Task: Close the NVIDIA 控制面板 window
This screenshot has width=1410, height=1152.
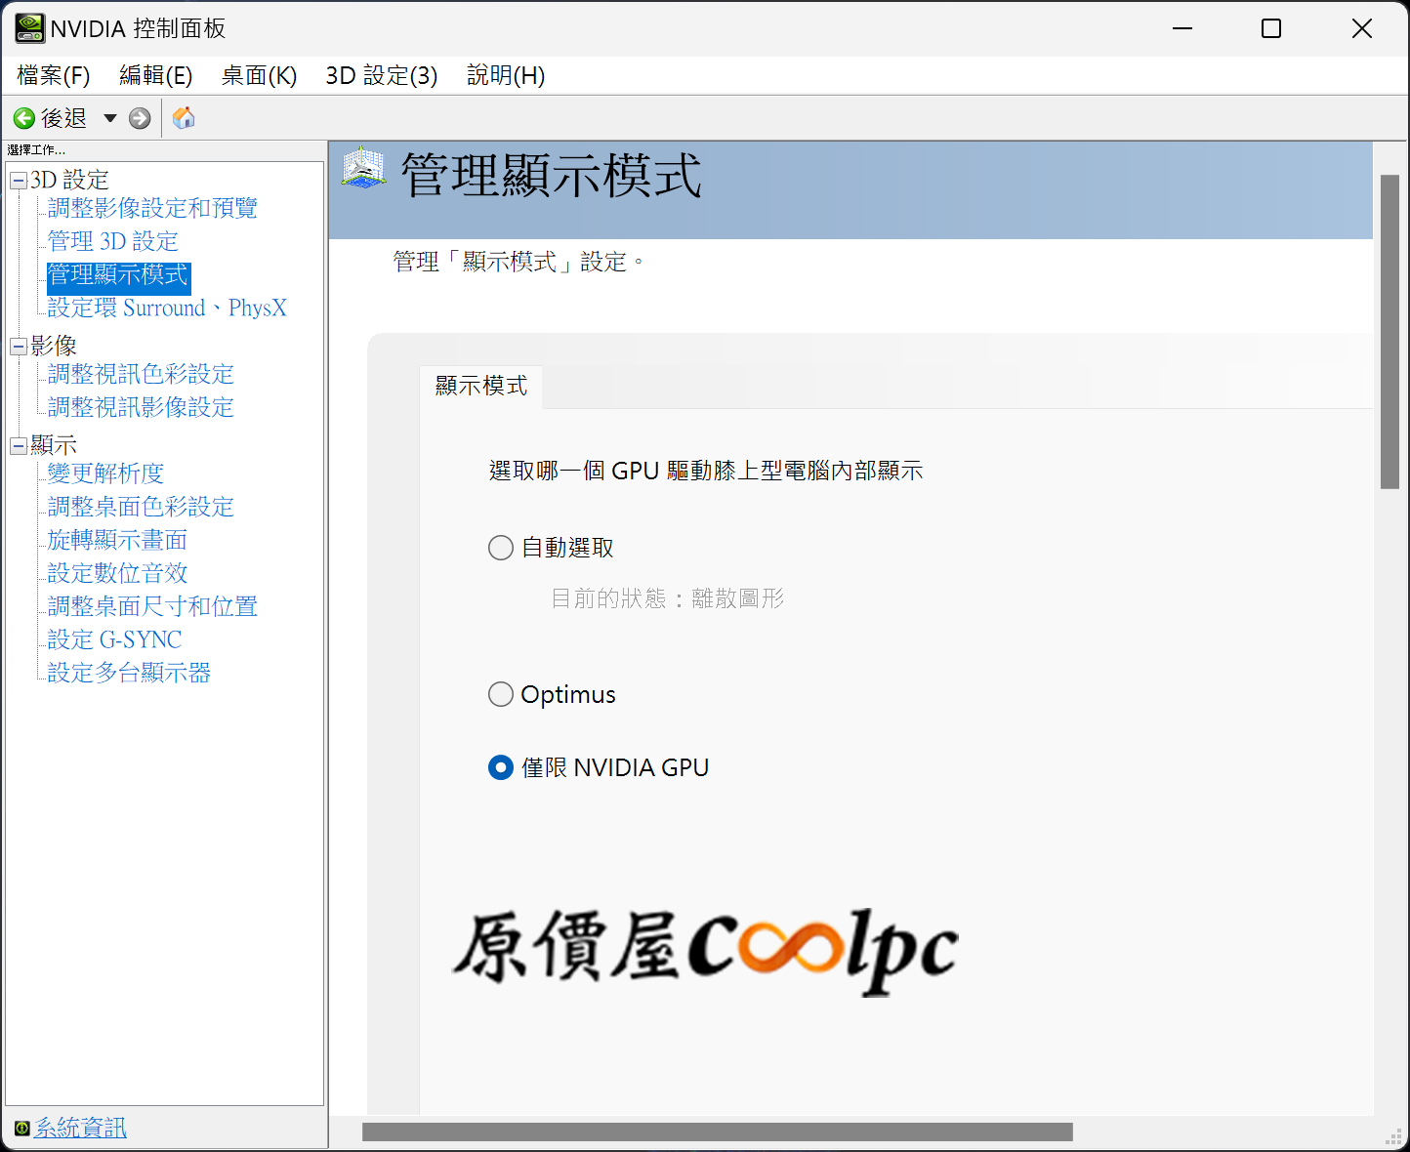Action: [1362, 28]
